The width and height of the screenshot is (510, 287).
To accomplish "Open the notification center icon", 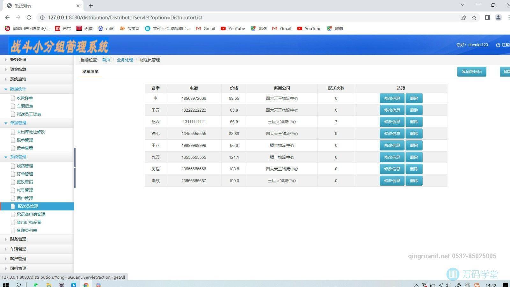I will 505,285.
